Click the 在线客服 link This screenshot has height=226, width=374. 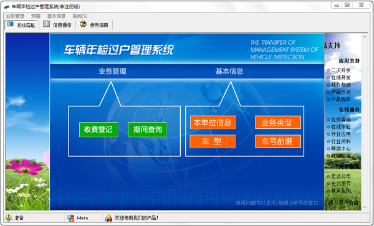(x=340, y=120)
